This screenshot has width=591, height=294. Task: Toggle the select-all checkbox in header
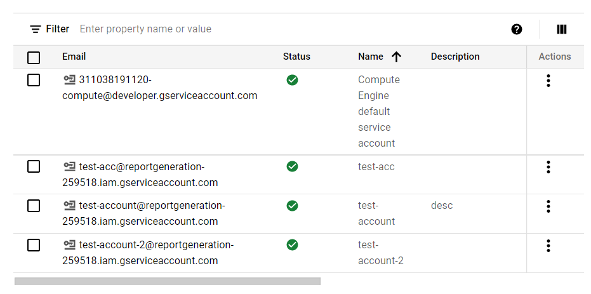34,58
